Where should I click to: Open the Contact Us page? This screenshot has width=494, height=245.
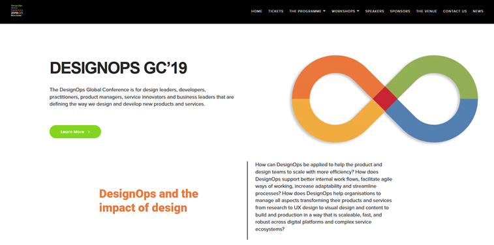pos(455,11)
